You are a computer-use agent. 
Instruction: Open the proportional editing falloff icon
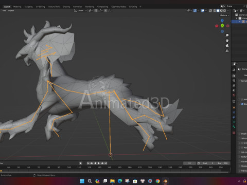click(110, 11)
